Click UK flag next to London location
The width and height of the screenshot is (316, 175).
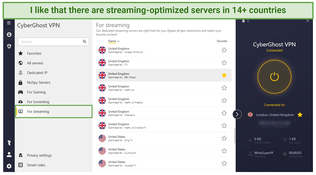(x=250, y=115)
